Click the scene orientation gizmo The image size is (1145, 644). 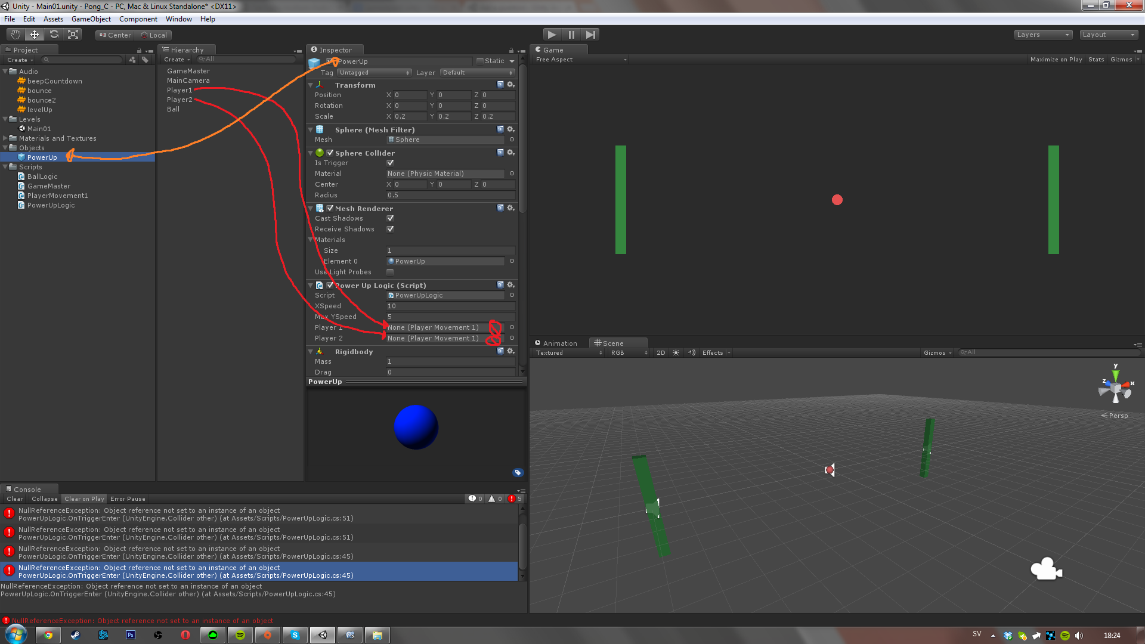tap(1115, 389)
